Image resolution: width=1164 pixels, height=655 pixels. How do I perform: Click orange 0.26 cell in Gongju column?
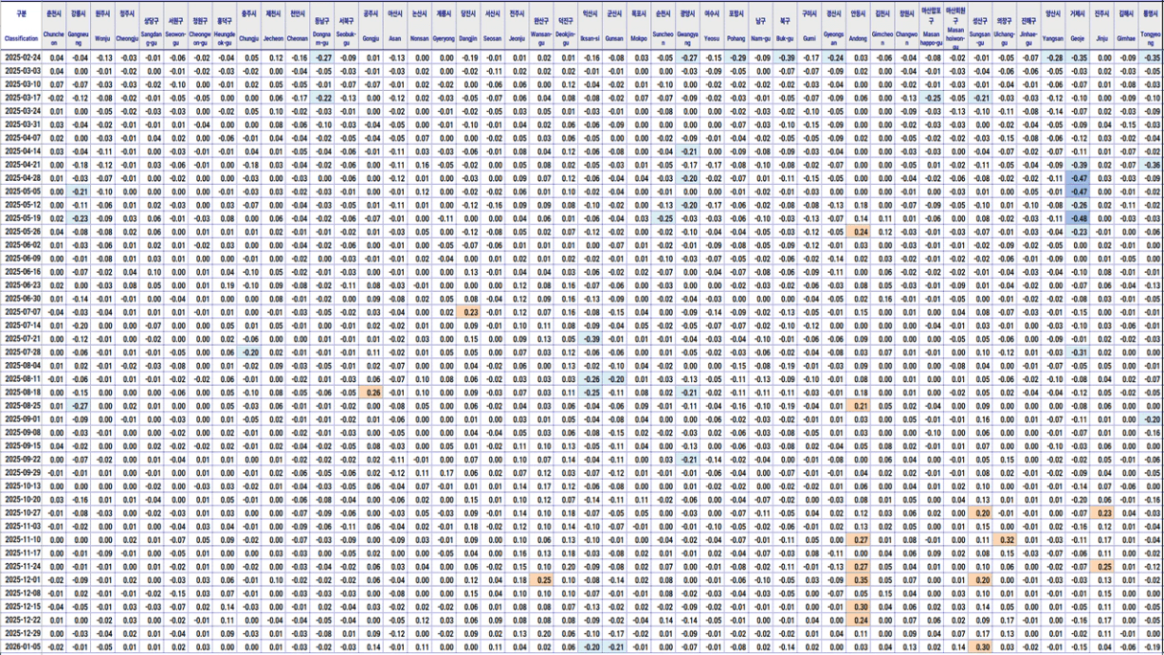[372, 393]
